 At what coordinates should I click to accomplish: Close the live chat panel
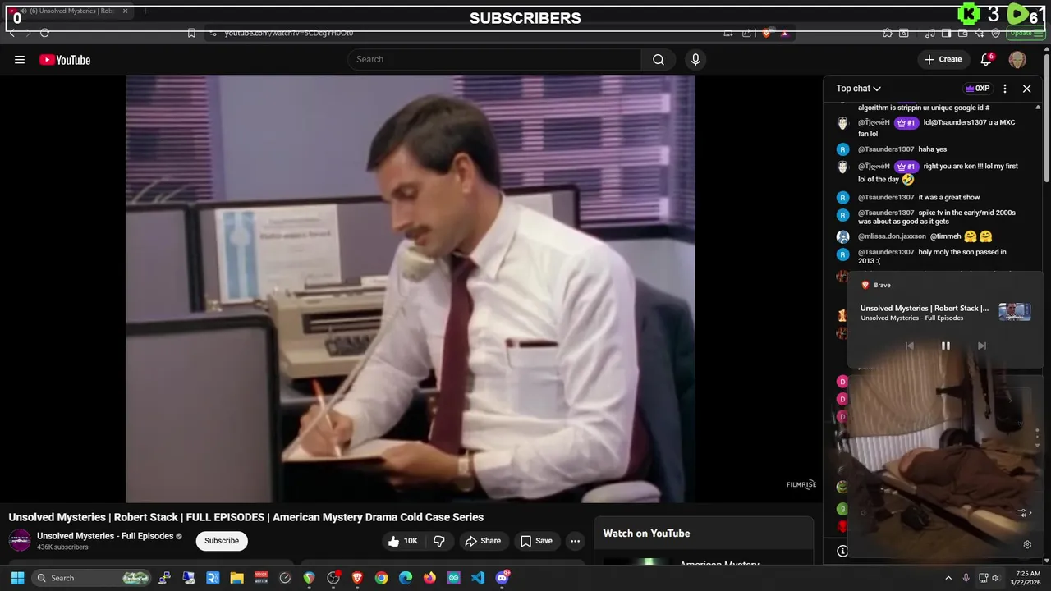[1026, 89]
